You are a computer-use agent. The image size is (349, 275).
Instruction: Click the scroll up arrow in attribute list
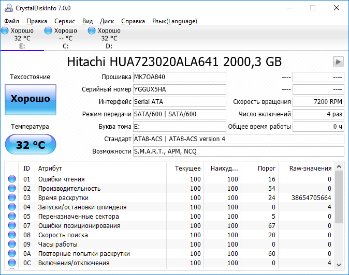339,166
